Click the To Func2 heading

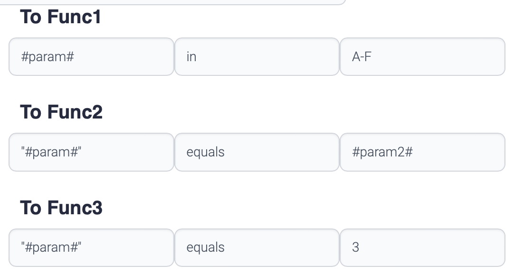click(61, 112)
